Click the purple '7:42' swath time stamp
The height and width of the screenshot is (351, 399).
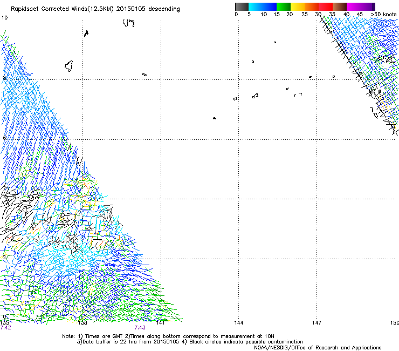pos(5,328)
